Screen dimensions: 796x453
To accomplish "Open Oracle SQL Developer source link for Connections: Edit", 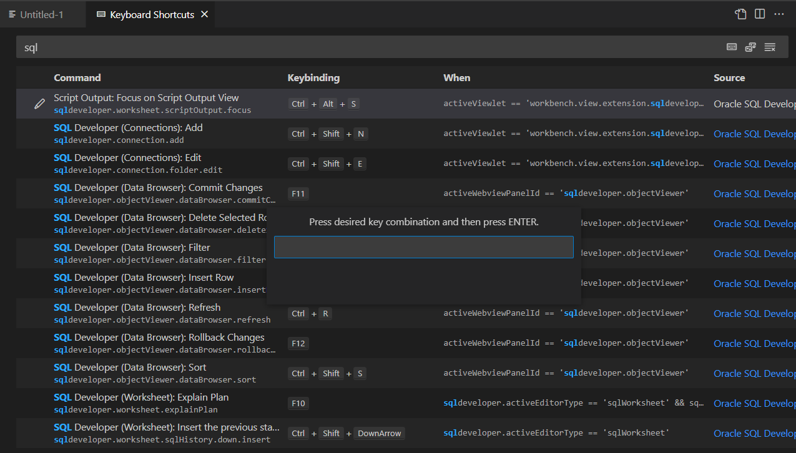I will pyautogui.click(x=755, y=164).
